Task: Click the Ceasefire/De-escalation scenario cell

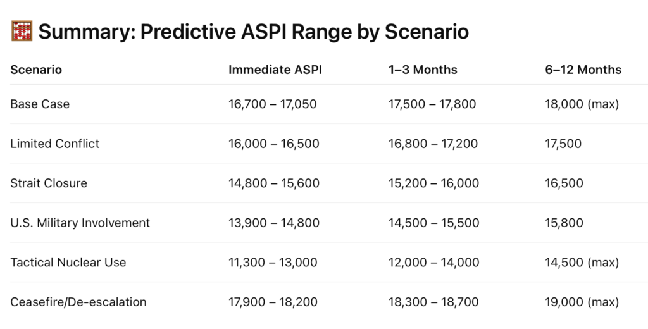Action: (x=78, y=302)
